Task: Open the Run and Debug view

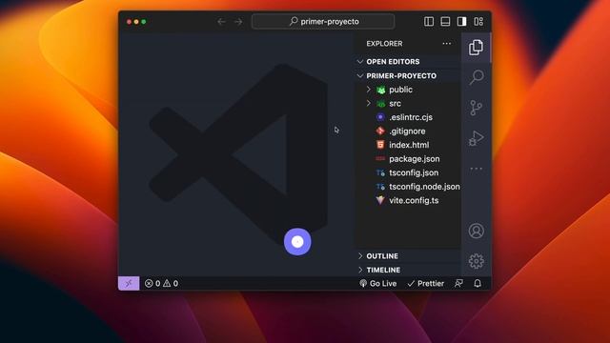Action: point(477,138)
